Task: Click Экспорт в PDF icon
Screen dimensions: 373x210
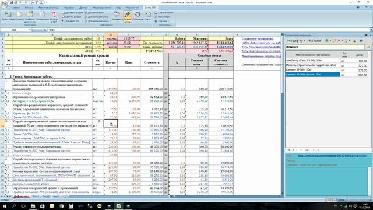Action: point(54,17)
